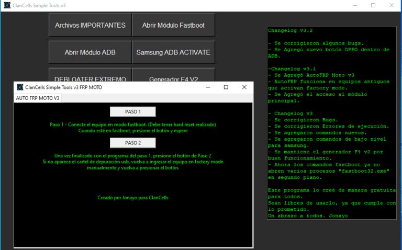This screenshot has height=250, width=402.
Task: Click 'Creado por Jonayo para ClanCells' text
Action: (133, 198)
